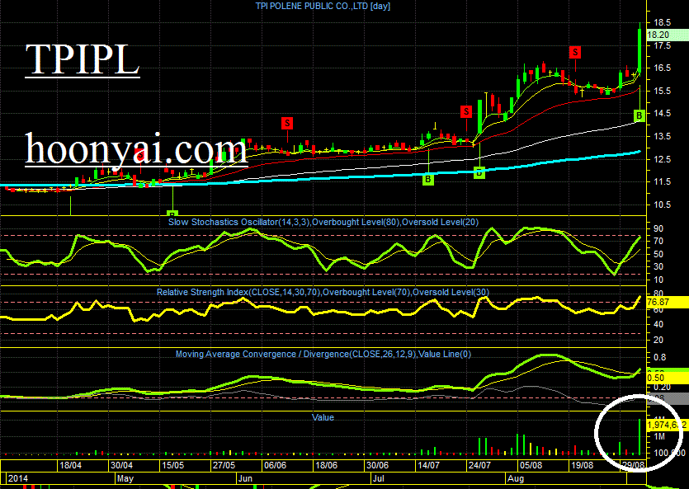Click the 13.5 price axis label

pyautogui.click(x=663, y=137)
